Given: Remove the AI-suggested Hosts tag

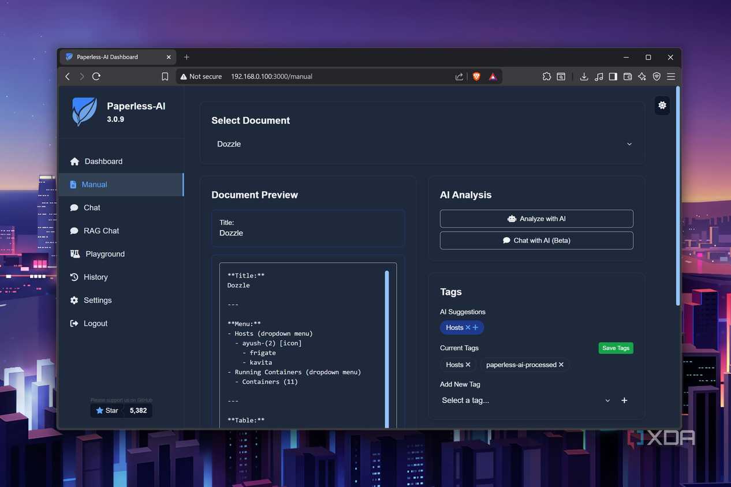Looking at the screenshot, I should (x=468, y=328).
